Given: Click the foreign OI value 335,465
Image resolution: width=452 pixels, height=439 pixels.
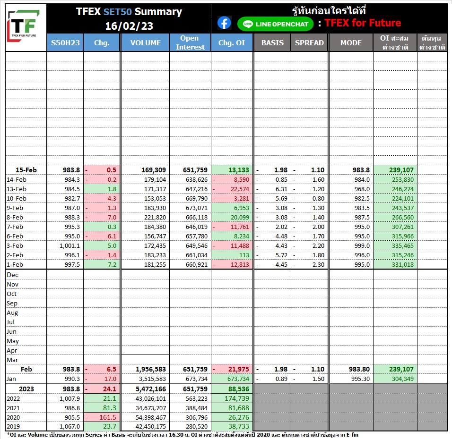Looking at the screenshot, I should click(403, 246).
